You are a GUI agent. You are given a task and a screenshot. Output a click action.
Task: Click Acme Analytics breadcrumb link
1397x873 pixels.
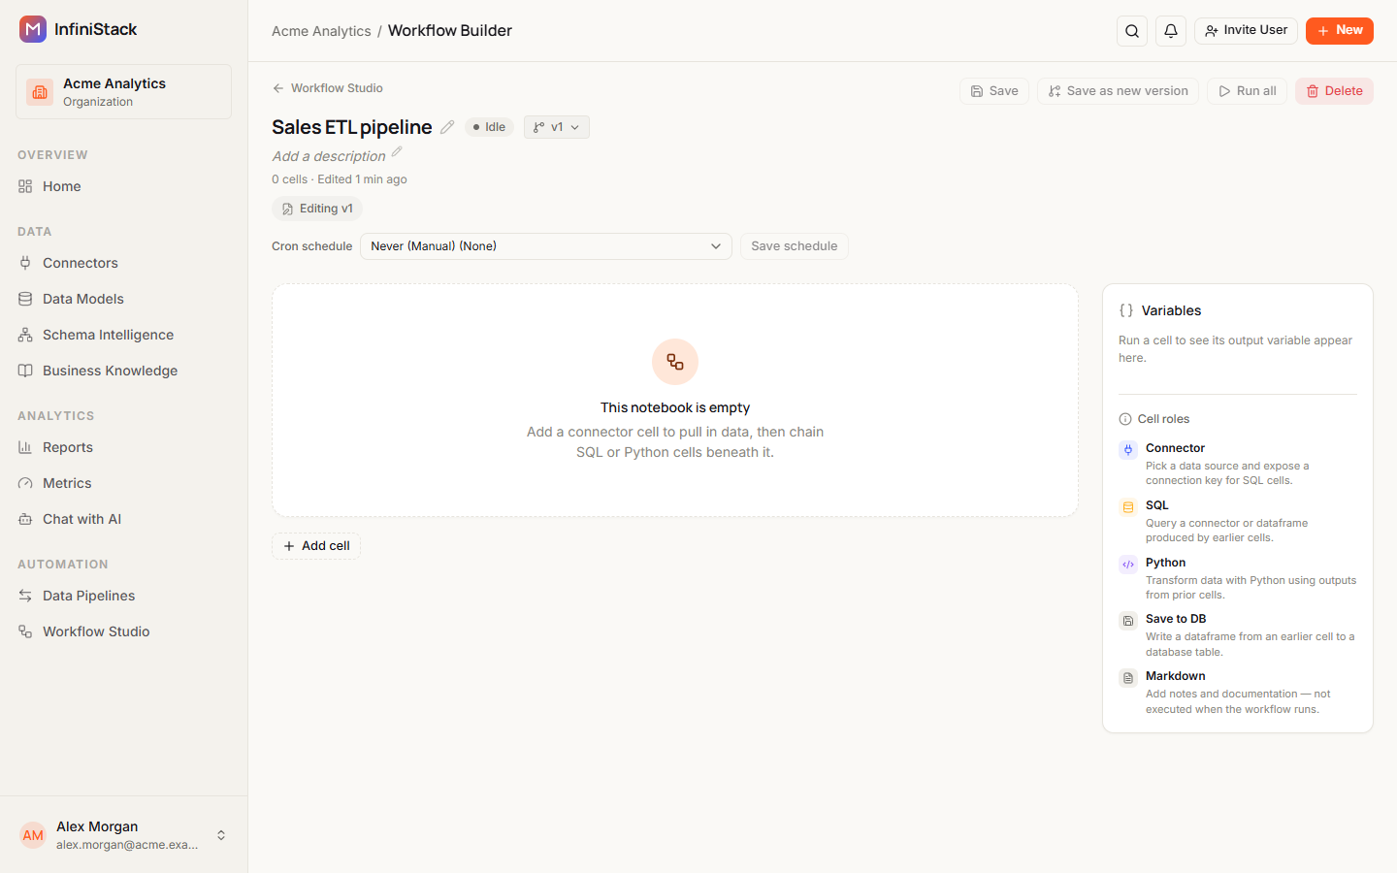(x=321, y=31)
